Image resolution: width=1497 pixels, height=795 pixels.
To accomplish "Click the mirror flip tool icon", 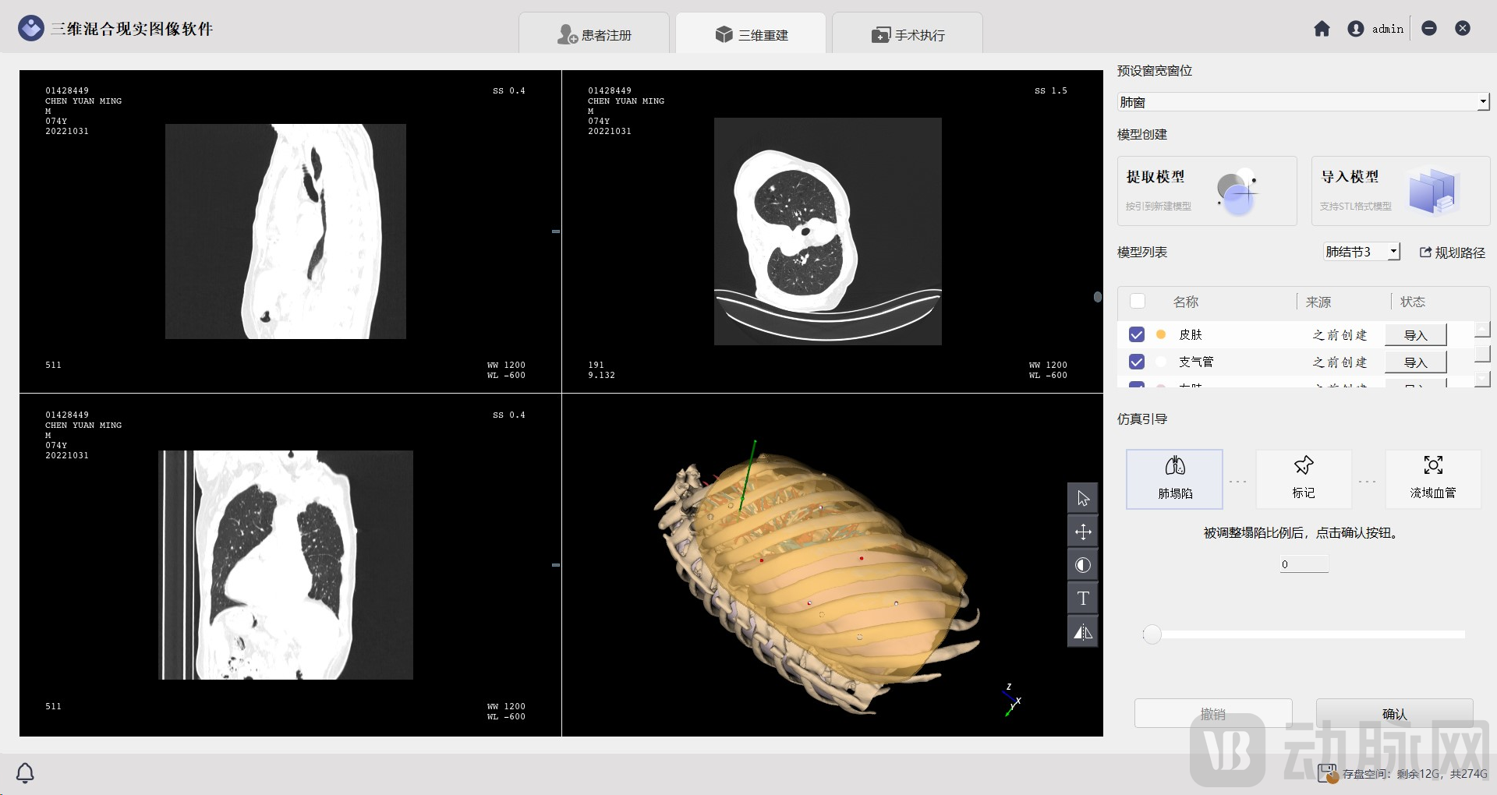I will click(1082, 632).
